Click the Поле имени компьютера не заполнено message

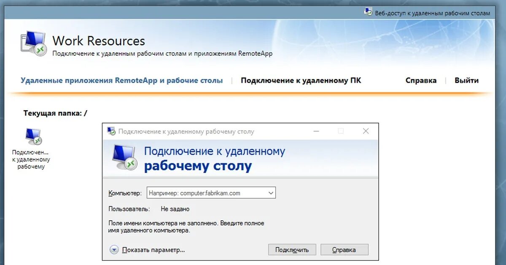pos(186,227)
